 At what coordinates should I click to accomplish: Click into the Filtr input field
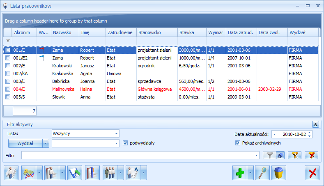[138, 155]
